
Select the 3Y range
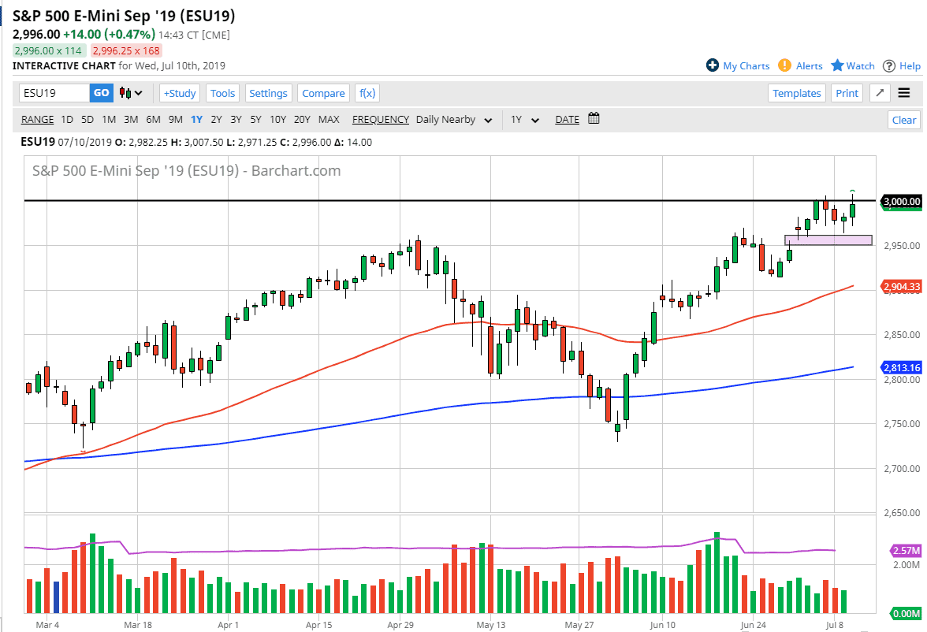click(236, 120)
